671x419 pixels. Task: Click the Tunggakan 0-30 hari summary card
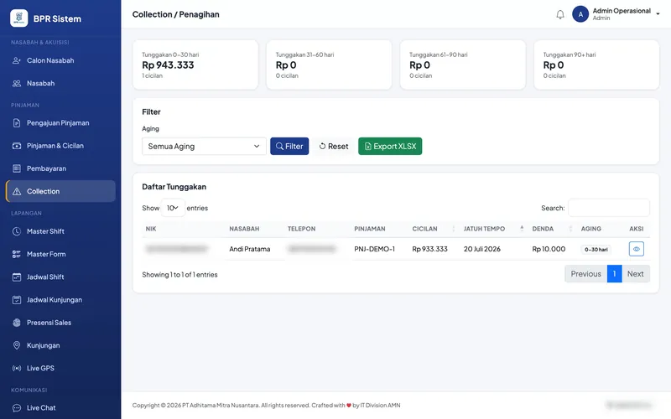coord(195,65)
